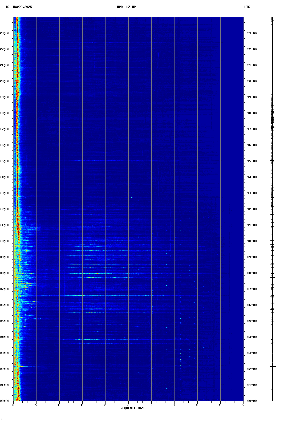The height and width of the screenshot is (422, 284).
Task: Click the large seismogram spike just after 02:00
Action: tap(273, 367)
